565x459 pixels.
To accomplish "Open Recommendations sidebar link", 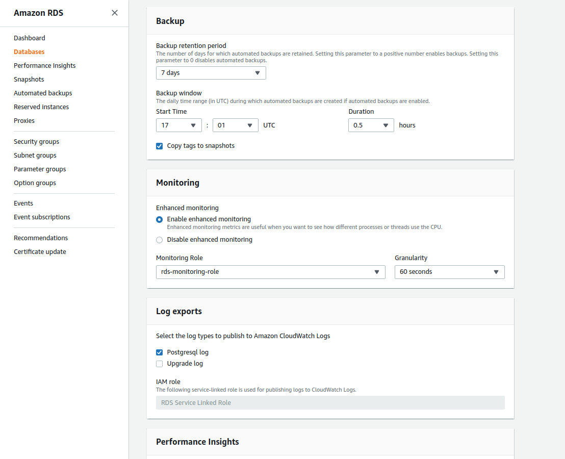I will 41,238.
